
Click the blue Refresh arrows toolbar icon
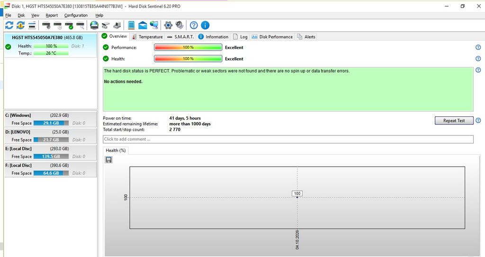click(9, 25)
